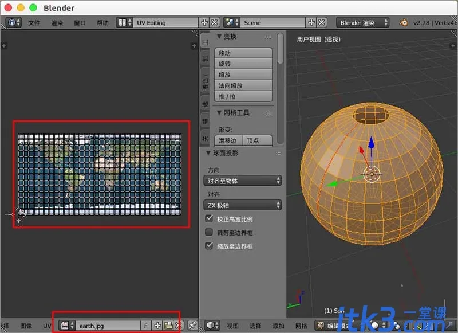Add new image next to earth.jpg
The image size is (458, 333).
(x=157, y=326)
